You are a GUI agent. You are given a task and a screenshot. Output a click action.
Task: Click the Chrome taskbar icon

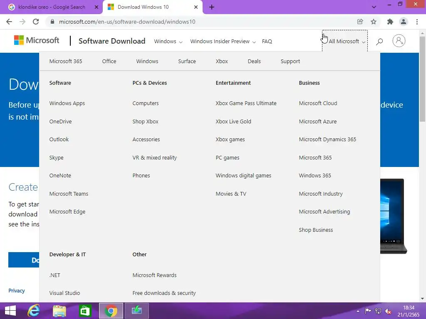(x=111, y=311)
